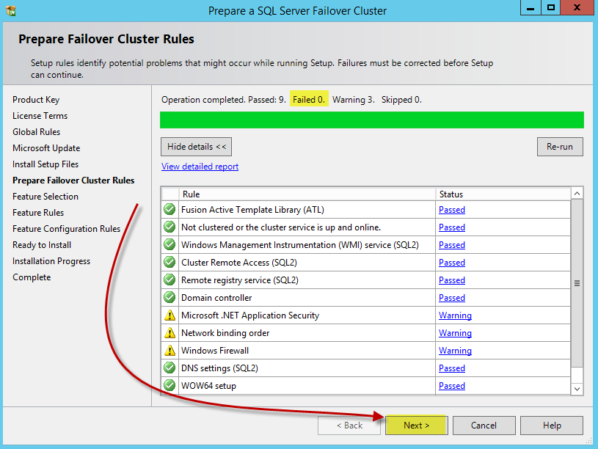The height and width of the screenshot is (449, 598).
Task: Select Installation Progress step in sidebar
Action: [51, 261]
